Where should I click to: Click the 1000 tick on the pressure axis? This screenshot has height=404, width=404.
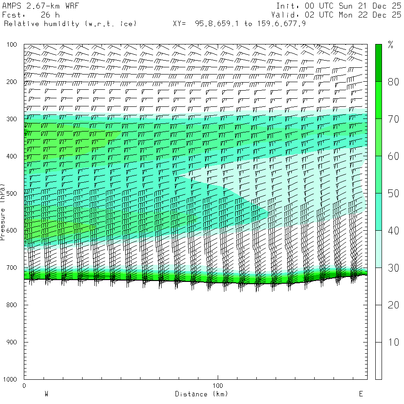tap(10, 380)
